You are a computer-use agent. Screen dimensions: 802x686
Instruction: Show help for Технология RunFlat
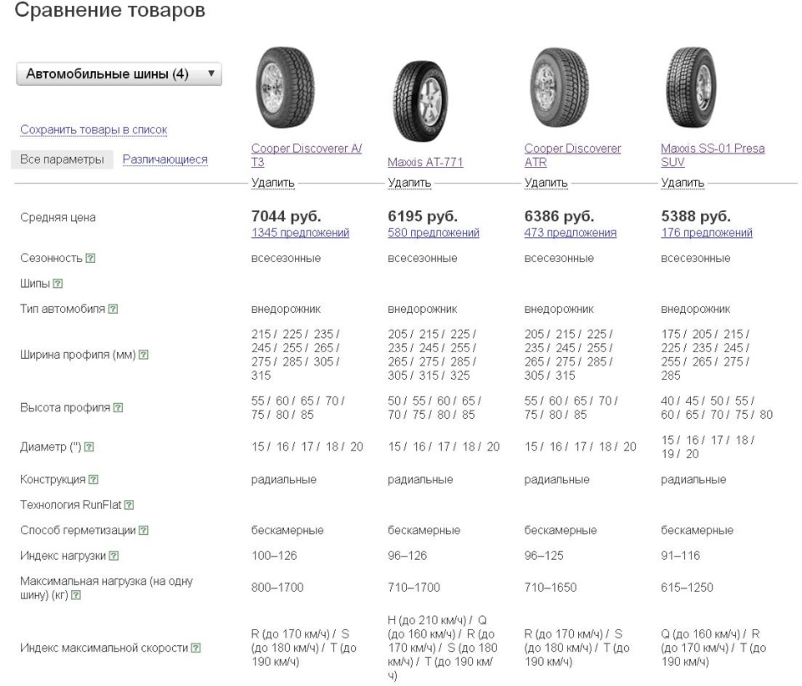pos(129,505)
